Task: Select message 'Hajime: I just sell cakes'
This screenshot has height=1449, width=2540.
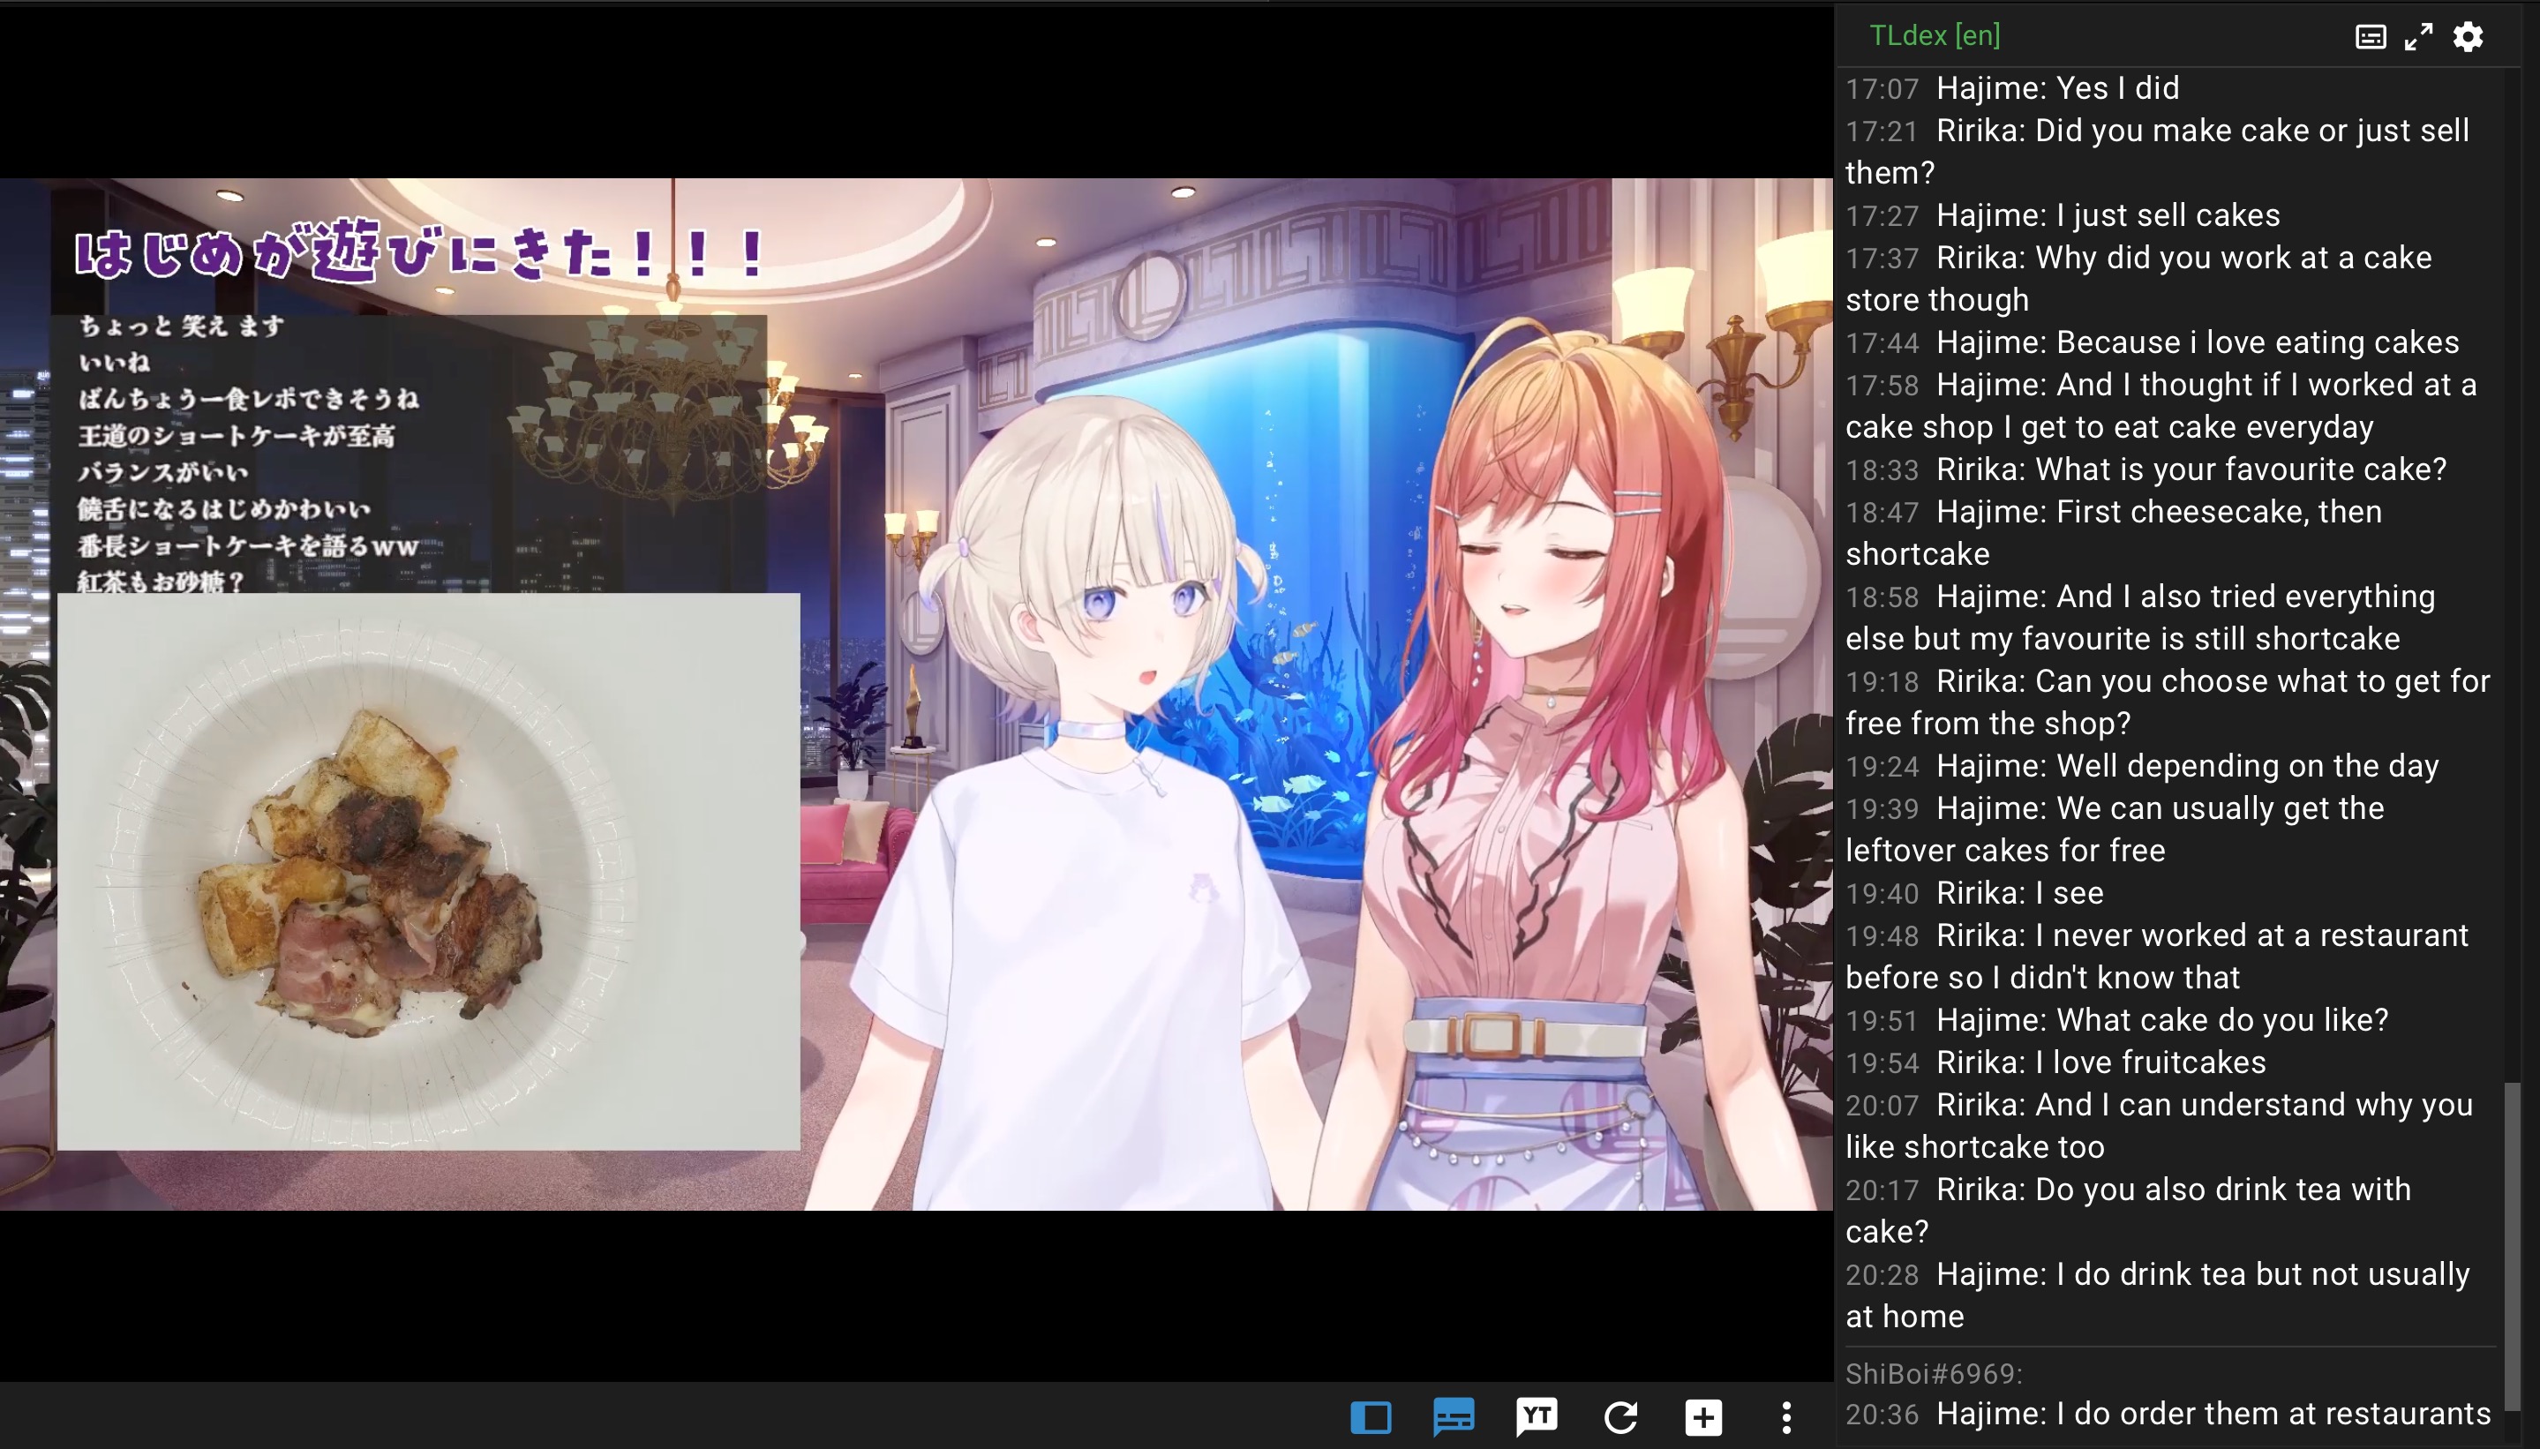Action: pos(2108,215)
